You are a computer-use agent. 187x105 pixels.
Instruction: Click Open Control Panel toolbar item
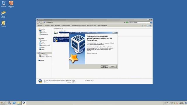[102, 26]
